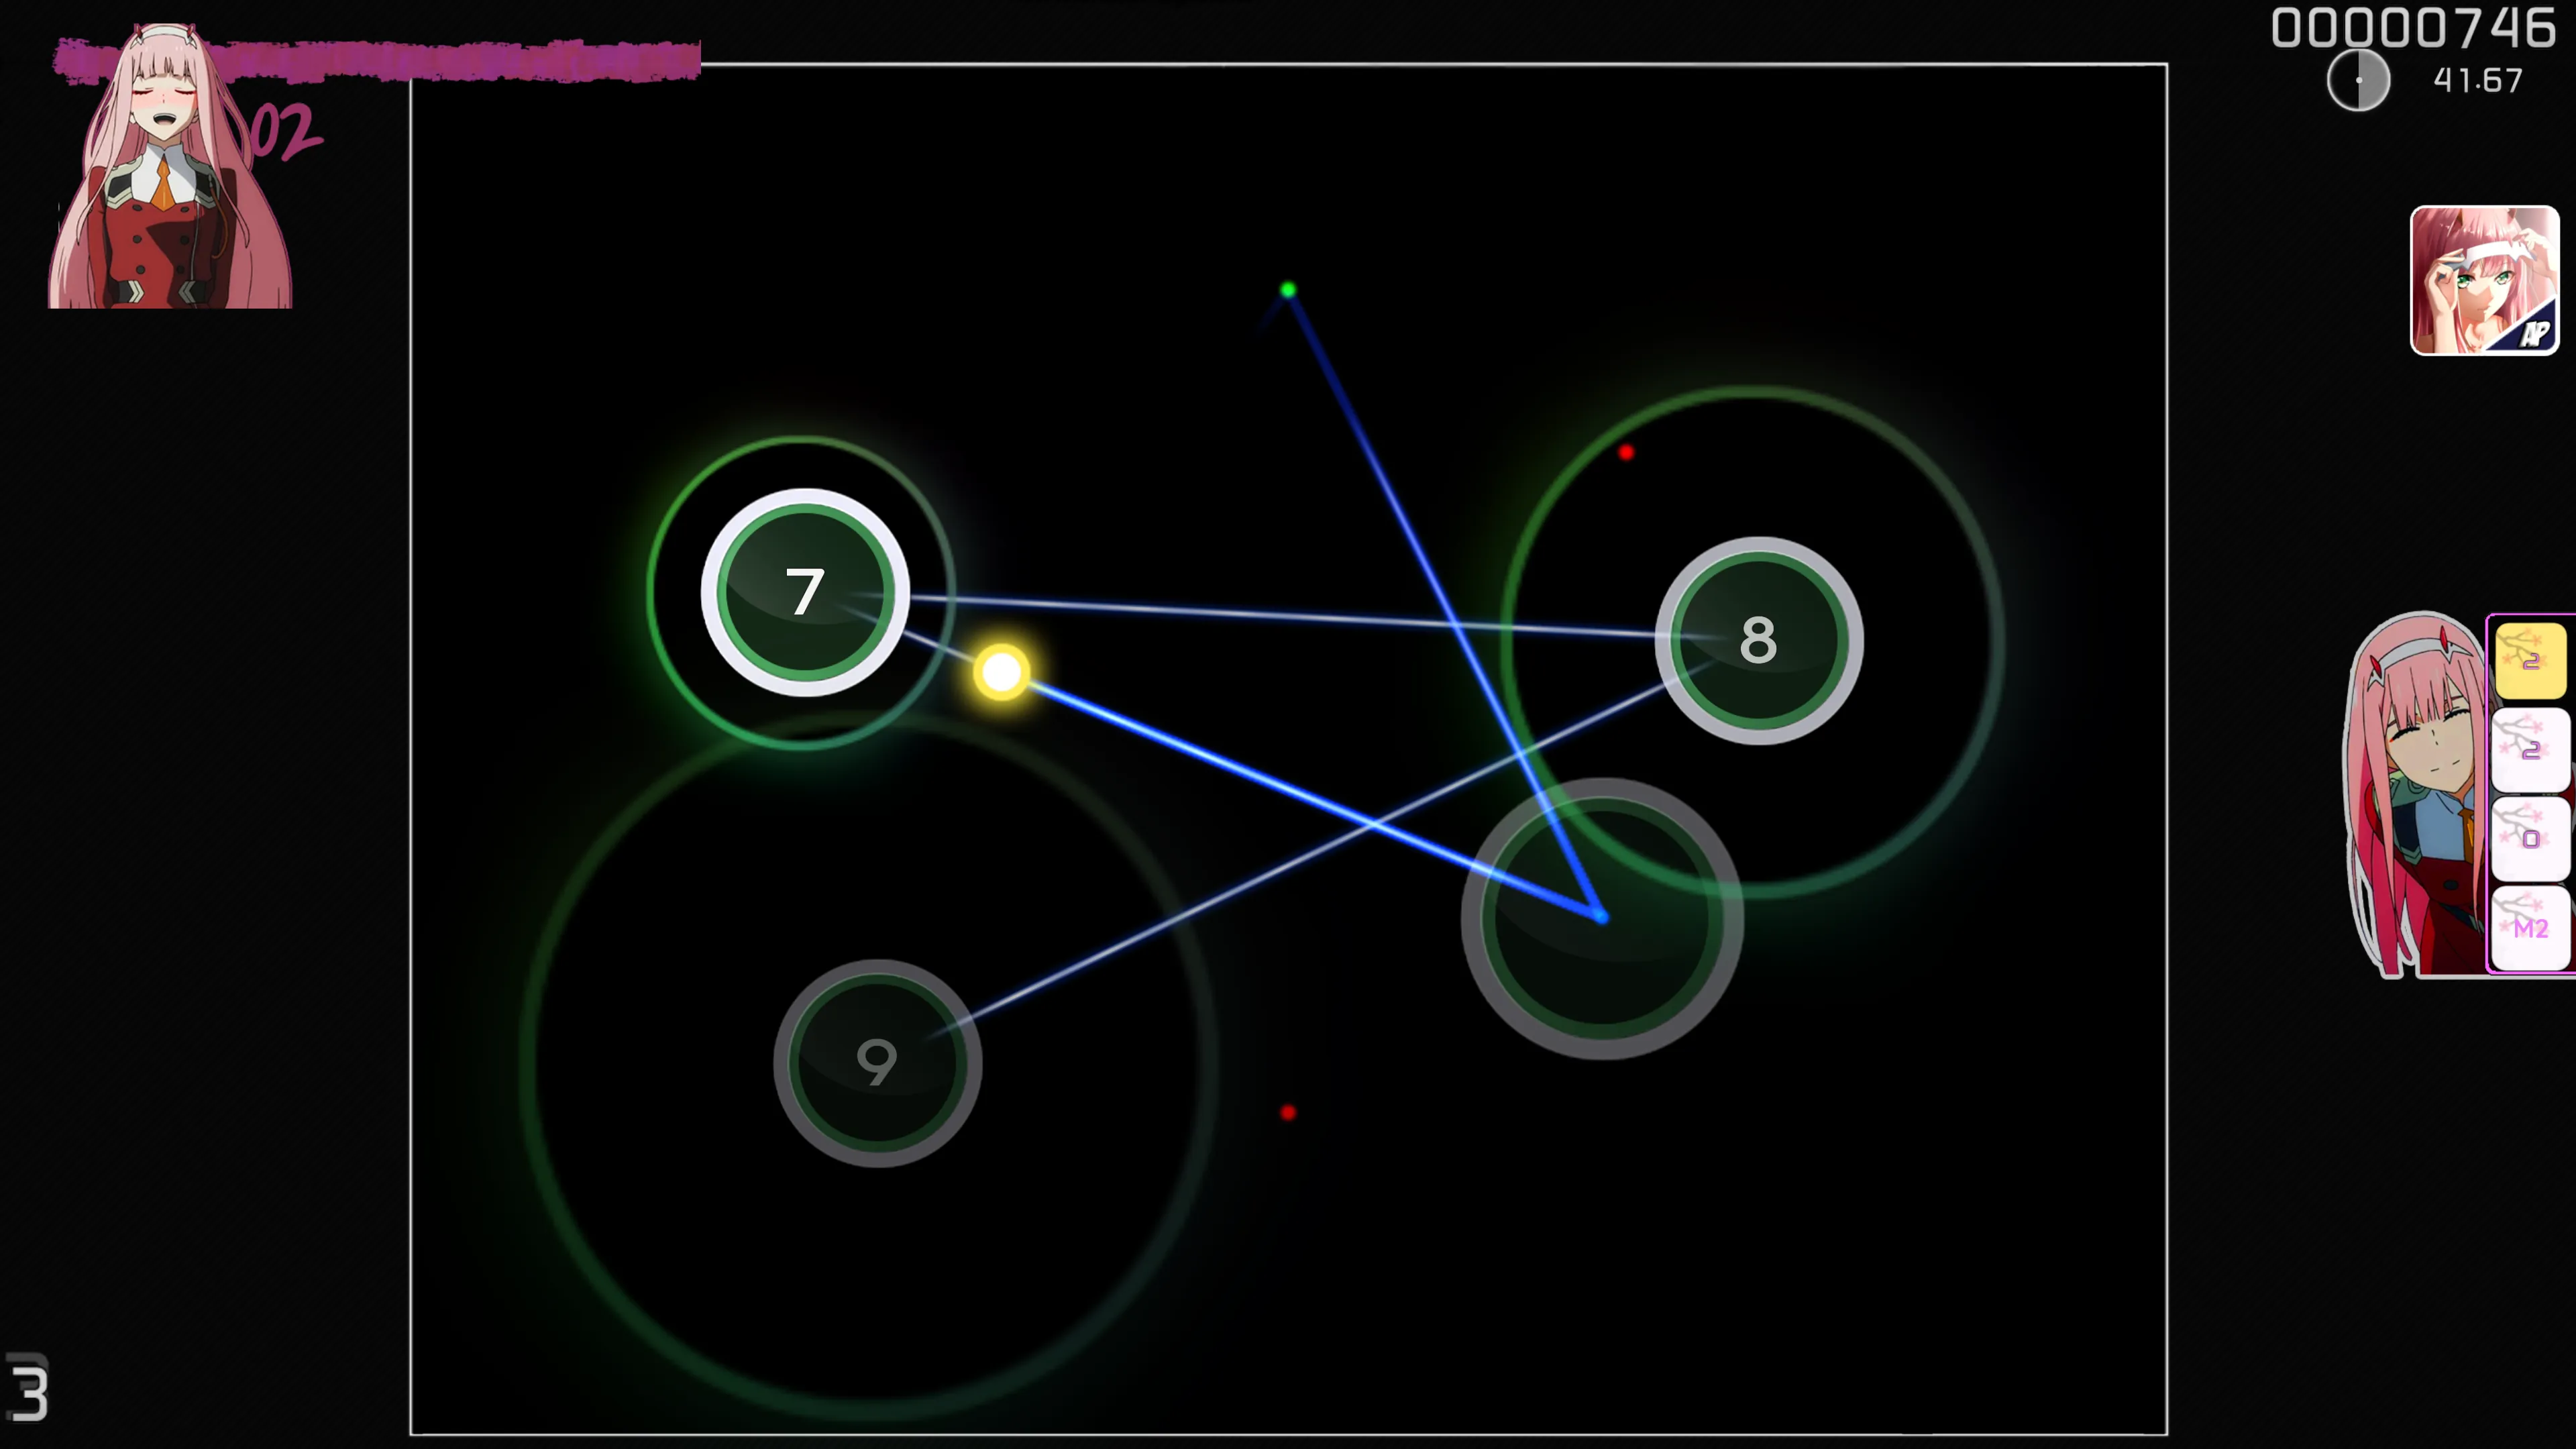Click the glowing yellow cursor dot
2576x1449 pixels.
pos(1001,672)
